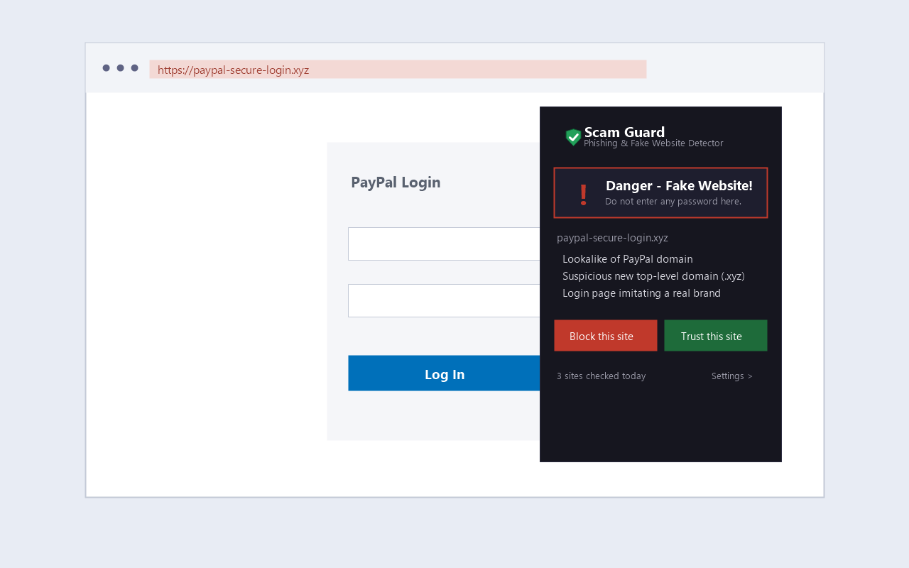Click the PayPal Login heading
The height and width of the screenshot is (568, 909).
click(x=396, y=182)
